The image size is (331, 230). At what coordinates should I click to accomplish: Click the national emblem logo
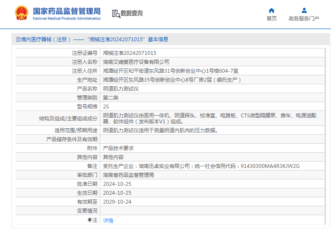(x=22, y=13)
